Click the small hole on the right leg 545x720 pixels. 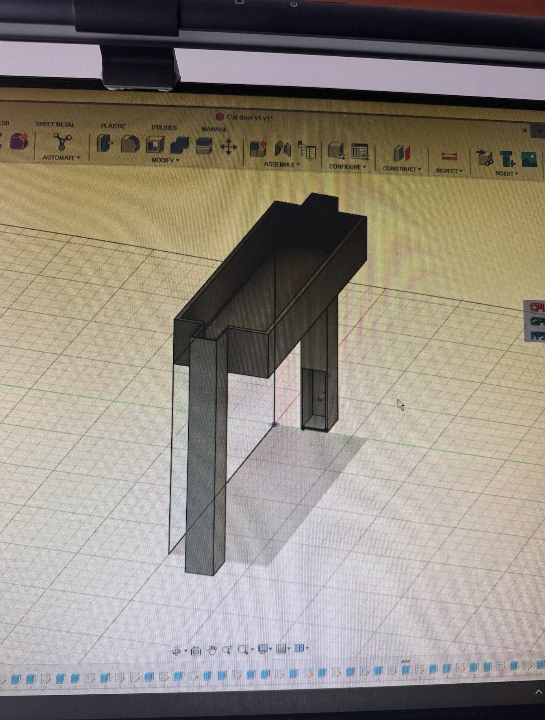click(320, 399)
